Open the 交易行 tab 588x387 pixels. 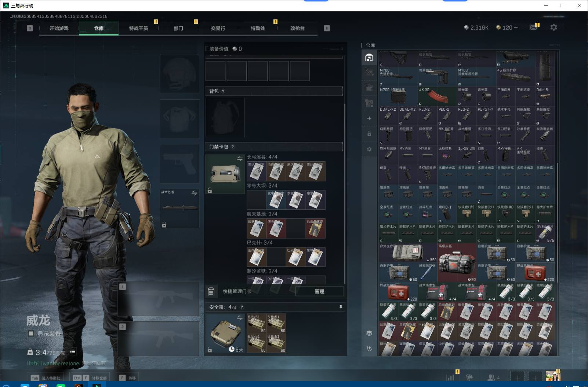click(x=218, y=28)
